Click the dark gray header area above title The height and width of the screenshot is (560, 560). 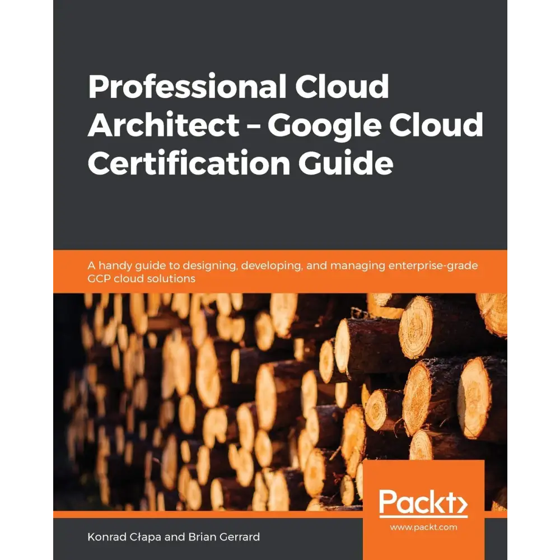tap(280, 34)
